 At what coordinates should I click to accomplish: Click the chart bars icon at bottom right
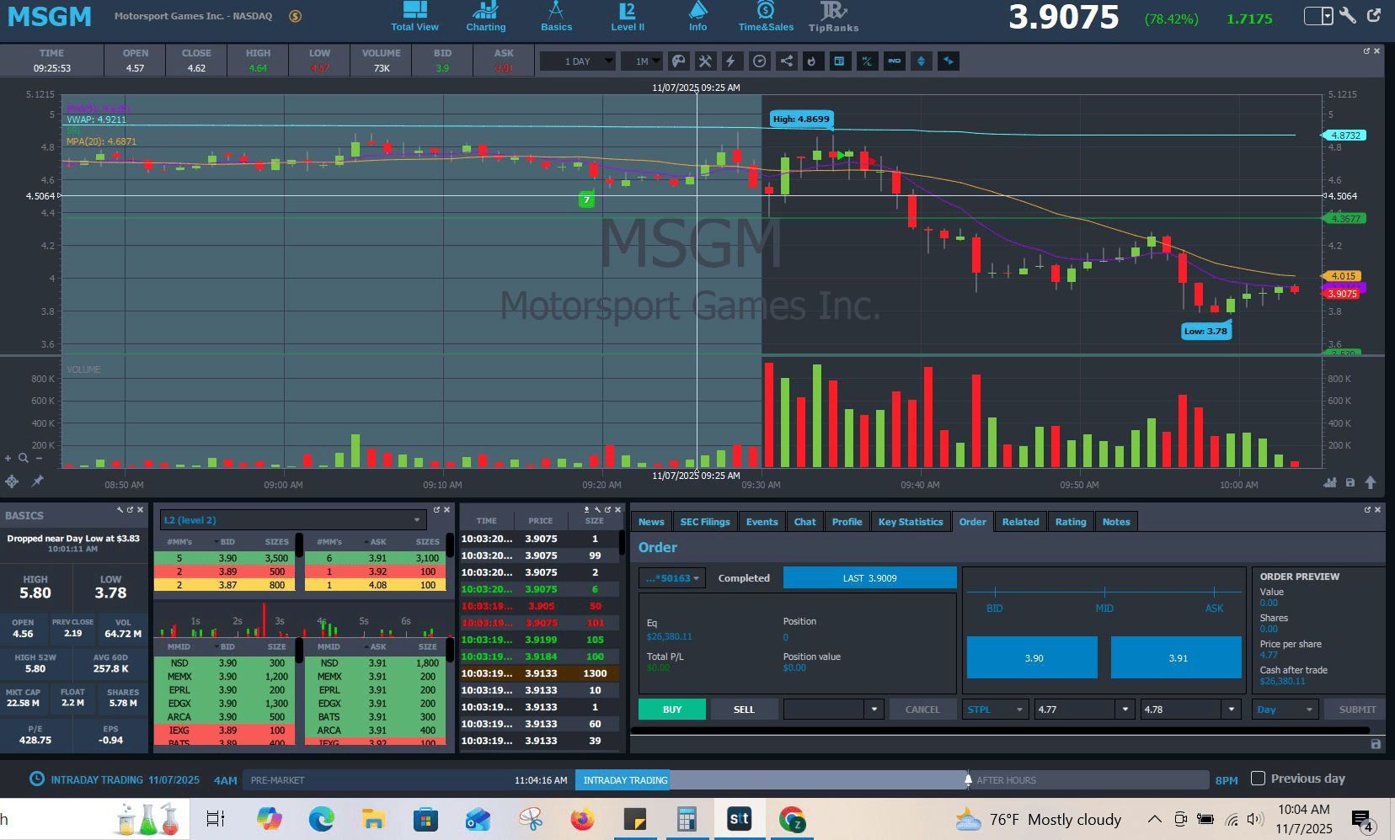[x=1330, y=482]
